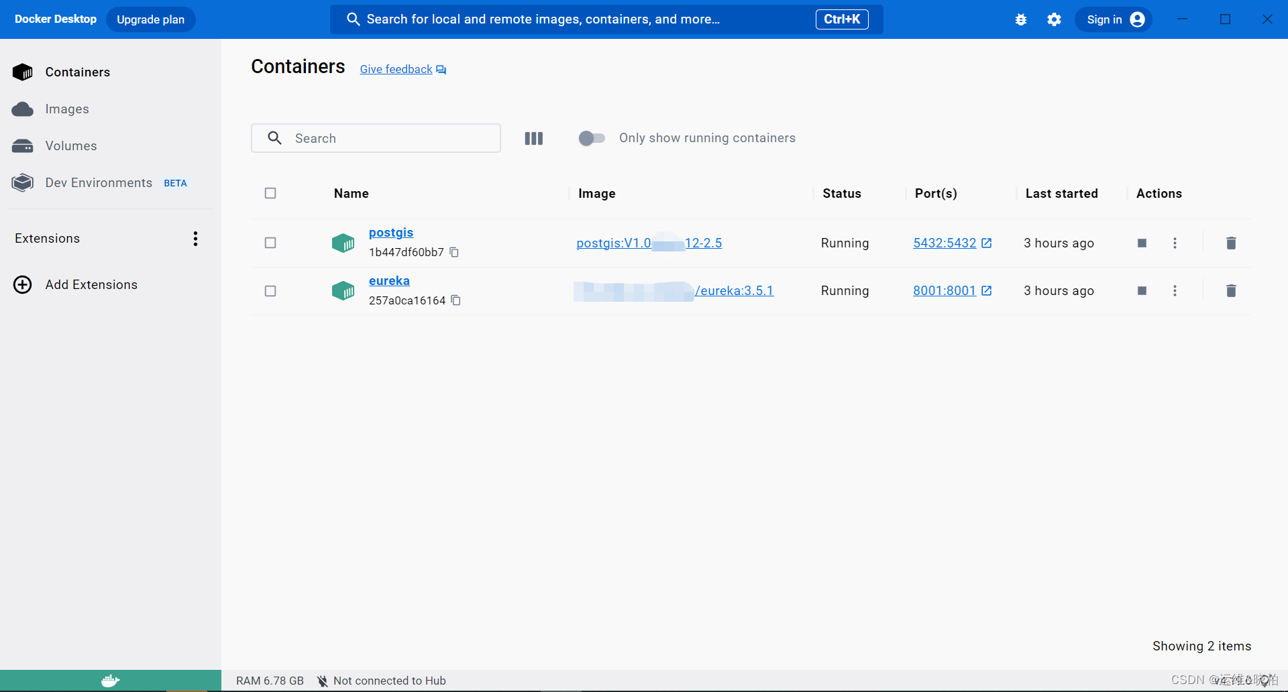Image resolution: width=1288 pixels, height=692 pixels.
Task: Click the RAM 6.78 GB status text
Action: coord(270,681)
